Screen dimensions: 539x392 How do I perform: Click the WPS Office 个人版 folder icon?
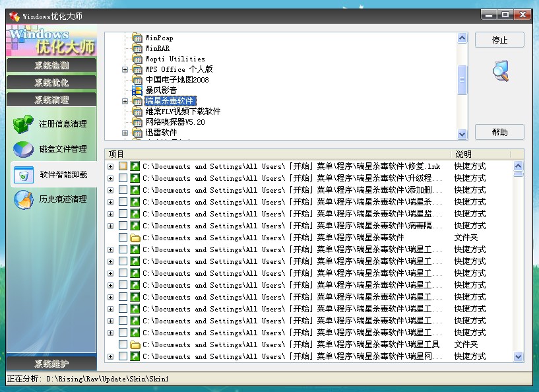[137, 69]
